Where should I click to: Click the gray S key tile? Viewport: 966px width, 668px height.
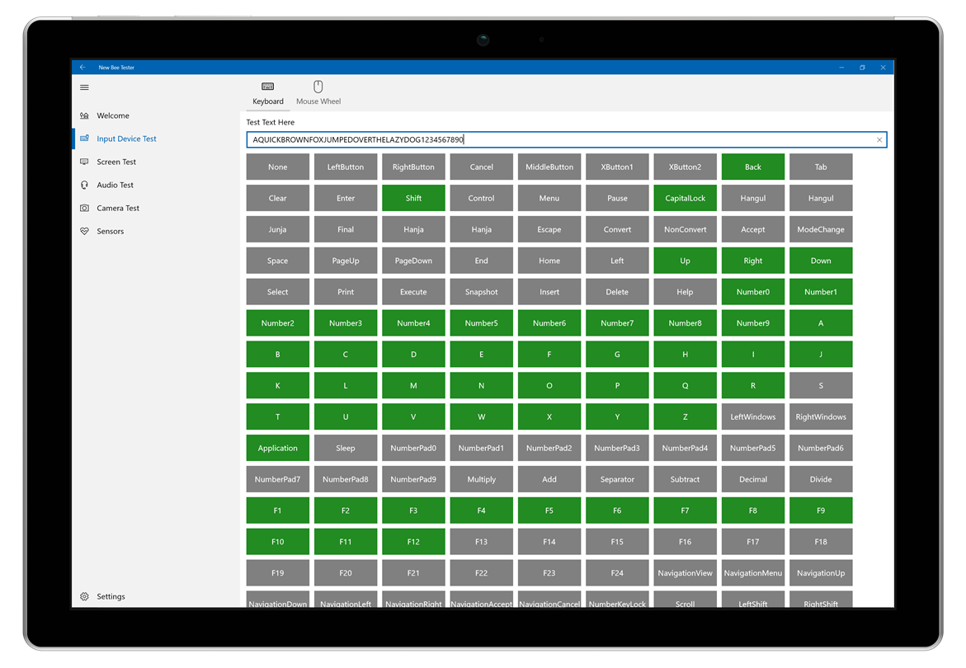pos(821,385)
